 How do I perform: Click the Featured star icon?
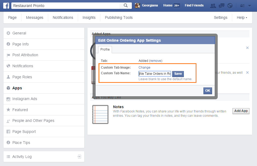click(x=8, y=110)
